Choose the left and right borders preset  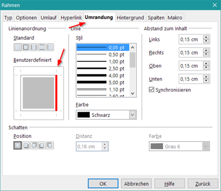[34, 47]
